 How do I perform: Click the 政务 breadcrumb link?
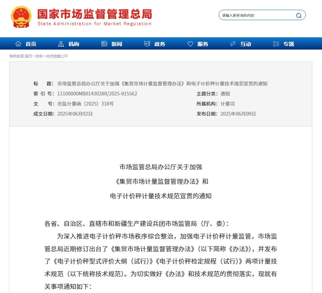click(39, 56)
